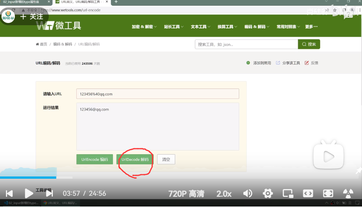Show hidden system tray icons

click(326, 203)
